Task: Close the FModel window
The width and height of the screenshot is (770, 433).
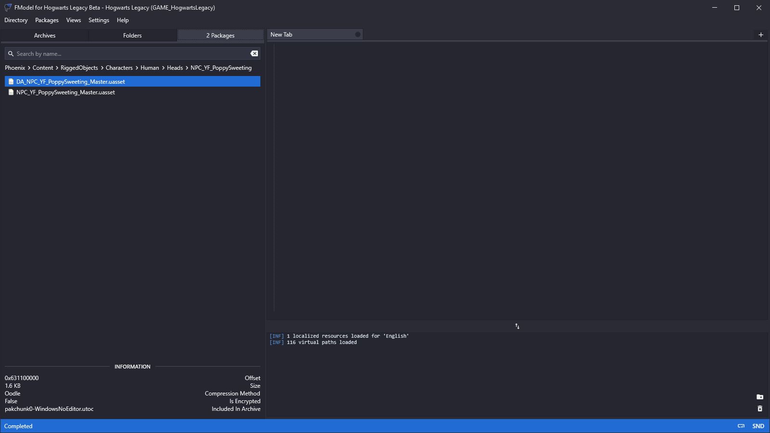Action: [x=759, y=8]
